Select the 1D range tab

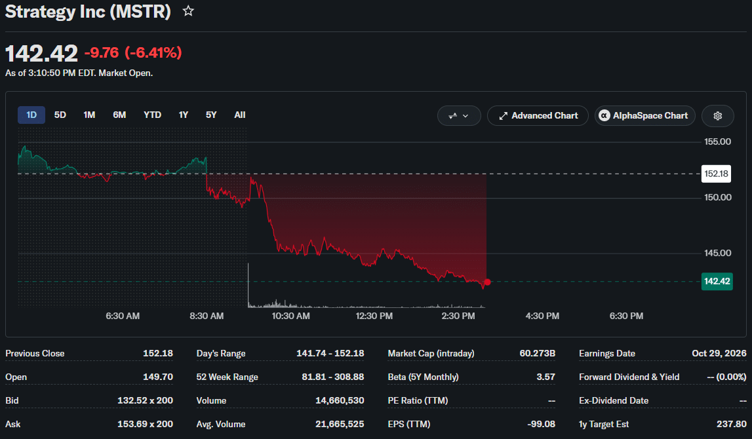31,115
